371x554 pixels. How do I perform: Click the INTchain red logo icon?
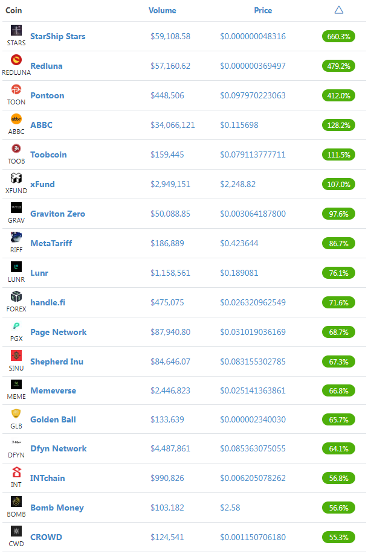coord(16,472)
